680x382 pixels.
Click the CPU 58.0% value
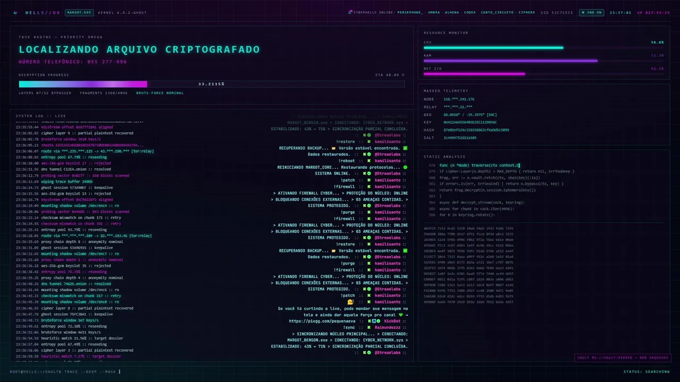[x=657, y=42]
